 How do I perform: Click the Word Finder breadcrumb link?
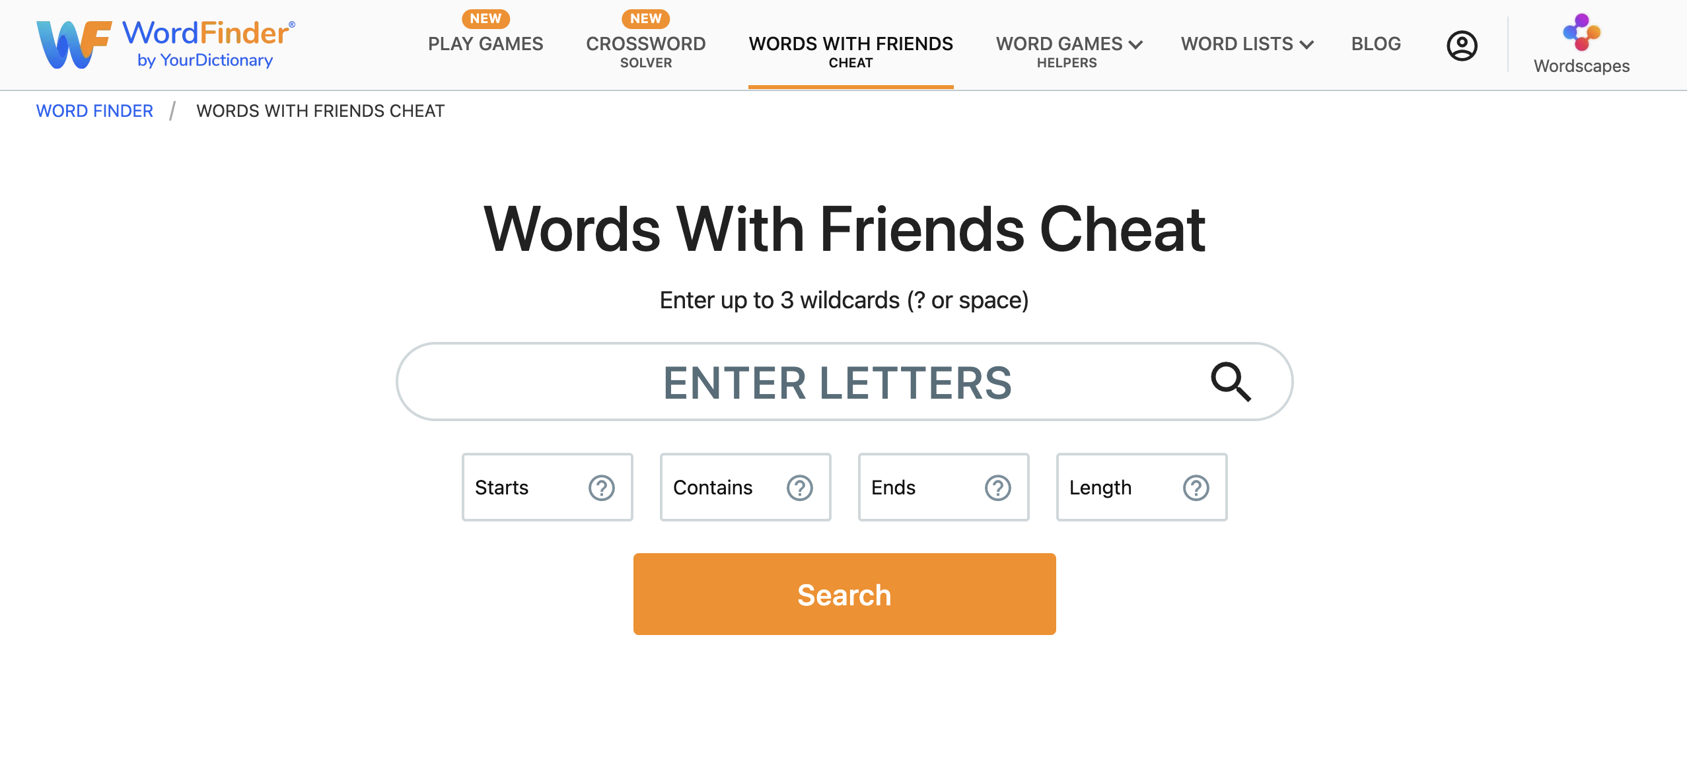[x=94, y=110]
